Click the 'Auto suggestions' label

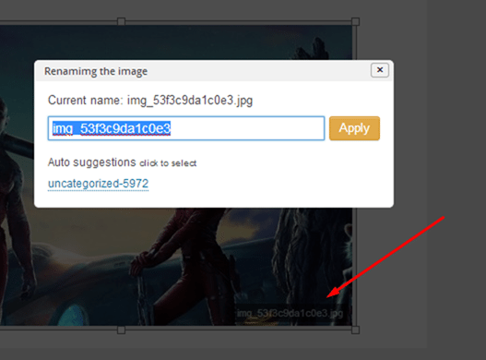click(91, 162)
